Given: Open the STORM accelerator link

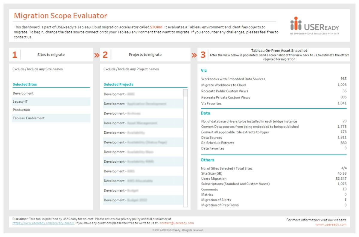Looking at the screenshot, I should tap(156, 27).
